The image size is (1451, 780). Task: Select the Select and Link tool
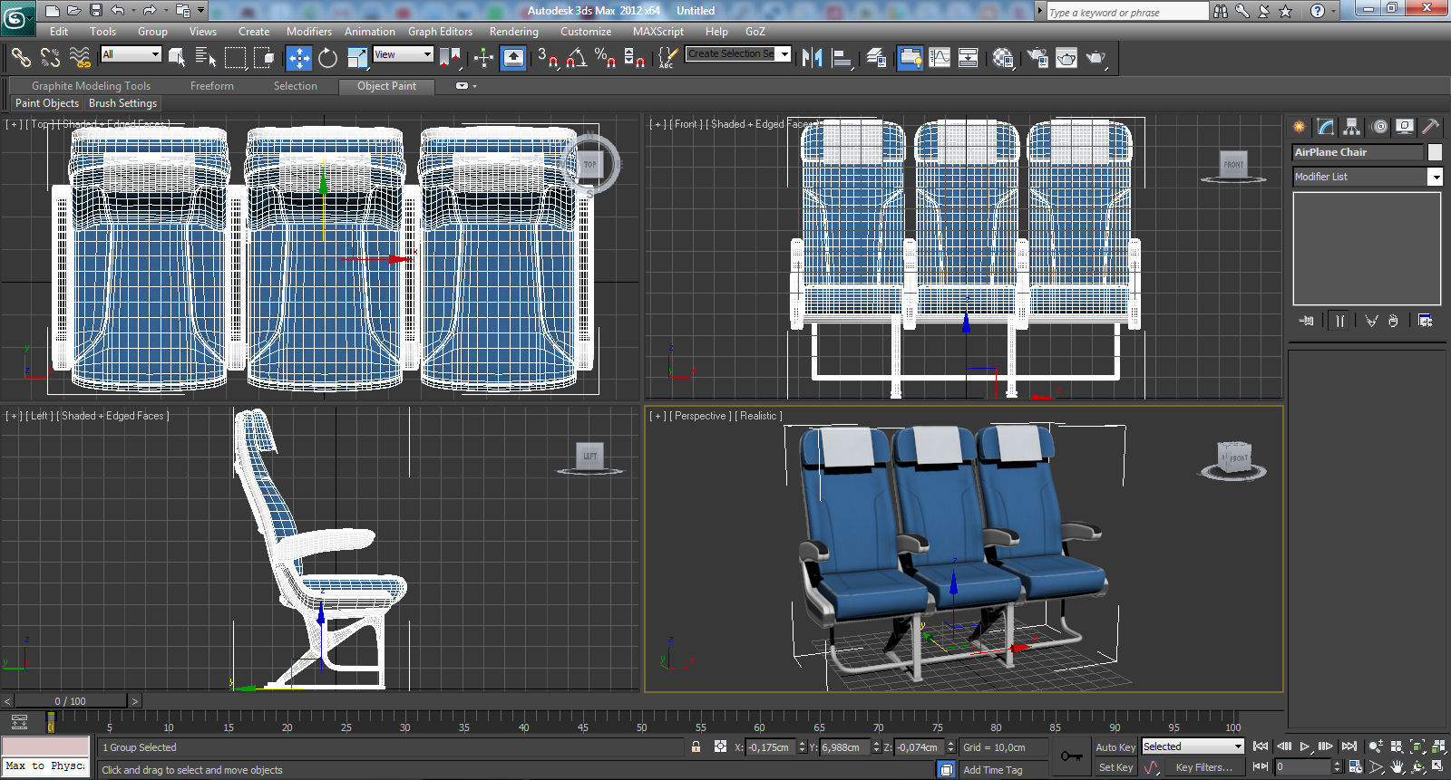(x=21, y=58)
